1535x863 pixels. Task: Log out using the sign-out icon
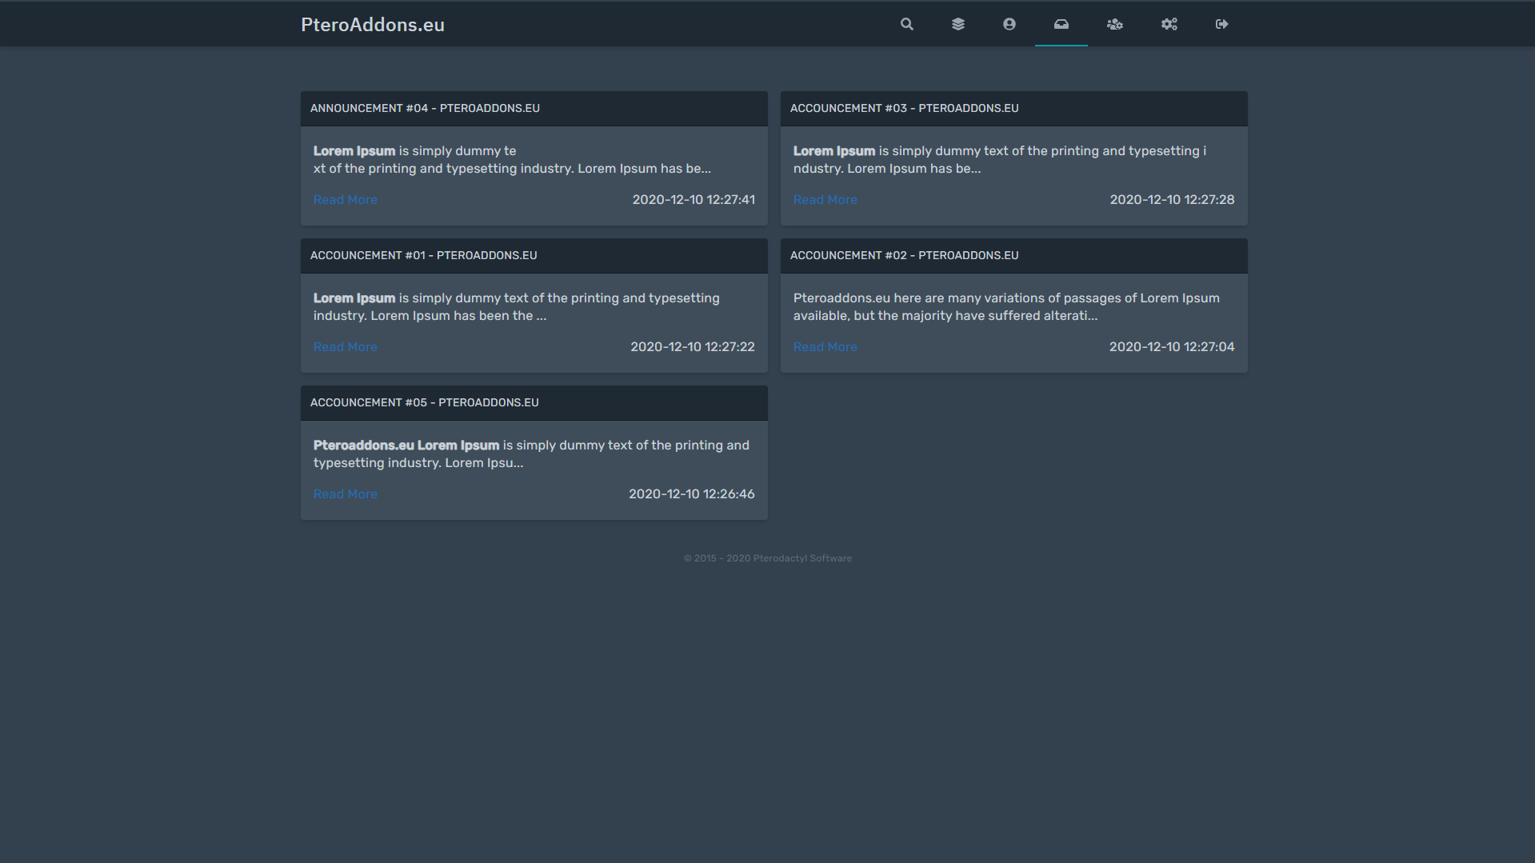pyautogui.click(x=1221, y=24)
